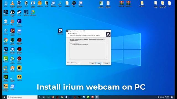Close the Irium Webcam setup window

109,31
